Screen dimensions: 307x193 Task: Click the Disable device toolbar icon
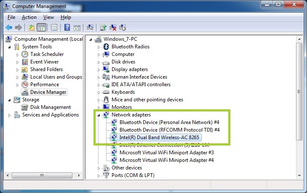click(123, 28)
